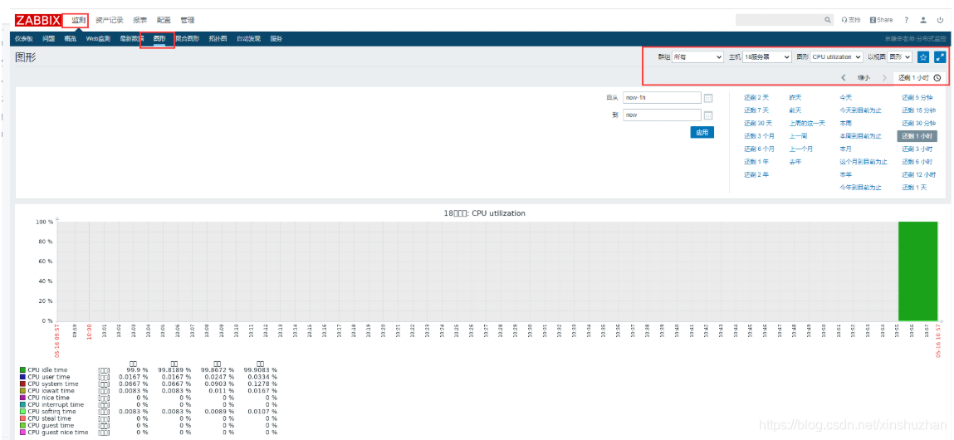Click the search magnifier icon
Image resolution: width=954 pixels, height=440 pixels.
[x=828, y=20]
